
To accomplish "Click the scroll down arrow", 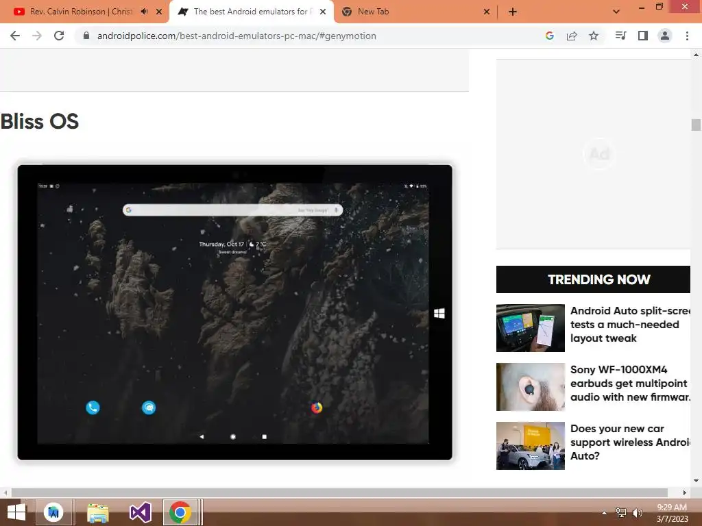I will [696, 481].
